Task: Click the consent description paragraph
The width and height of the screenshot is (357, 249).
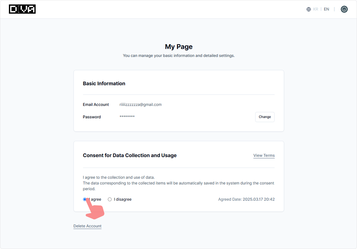Action: pos(178,183)
